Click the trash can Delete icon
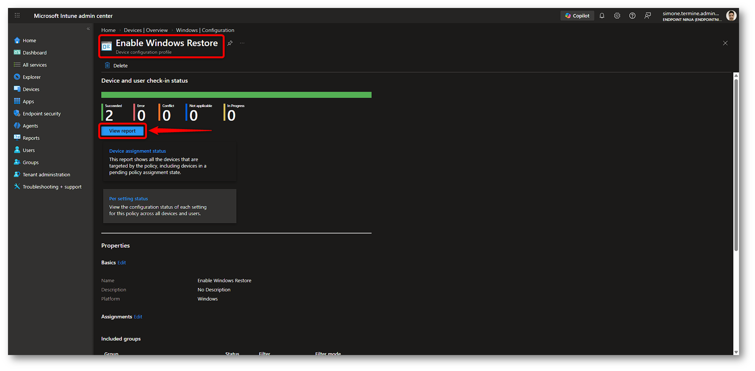The image size is (755, 371). [x=107, y=65]
